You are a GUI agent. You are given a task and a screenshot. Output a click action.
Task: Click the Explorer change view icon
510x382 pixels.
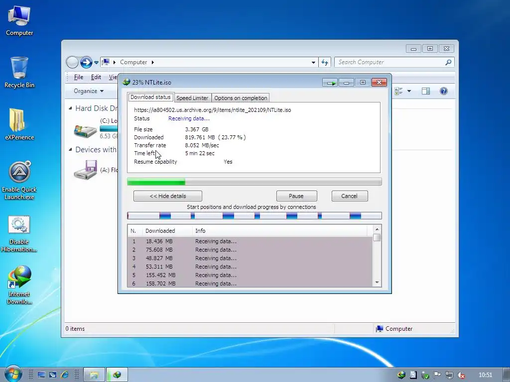click(398, 91)
